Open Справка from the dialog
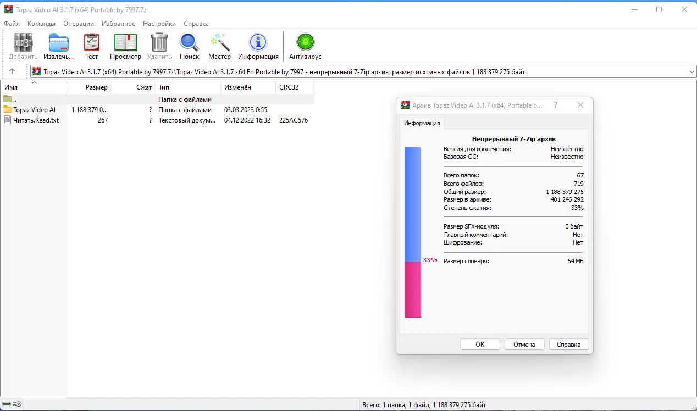Image resolution: width=697 pixels, height=411 pixels. [x=568, y=344]
